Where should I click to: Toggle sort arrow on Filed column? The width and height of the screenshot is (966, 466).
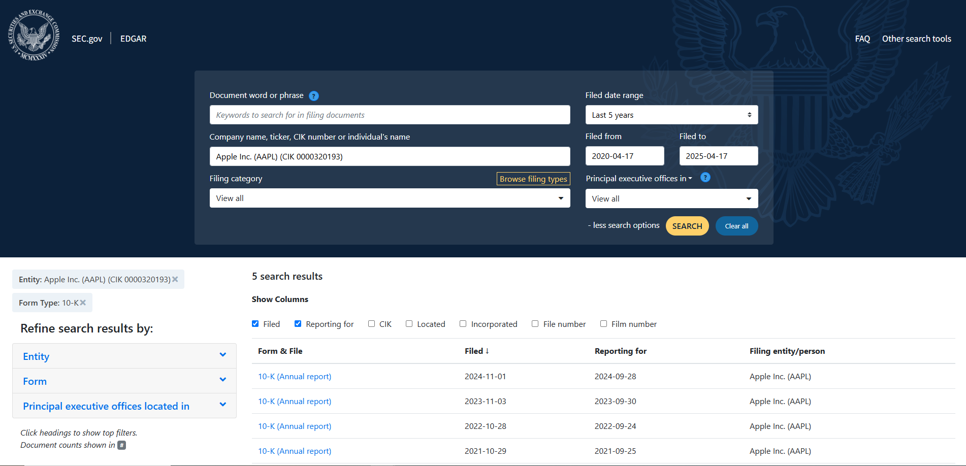tap(487, 351)
